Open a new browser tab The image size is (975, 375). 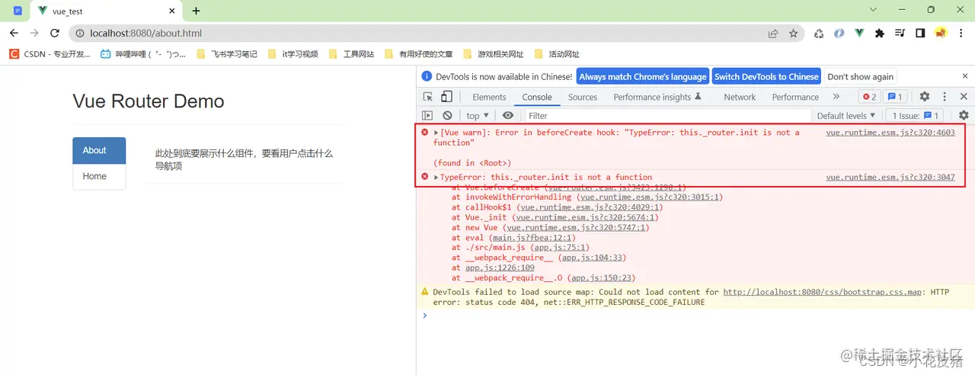pyautogui.click(x=197, y=11)
